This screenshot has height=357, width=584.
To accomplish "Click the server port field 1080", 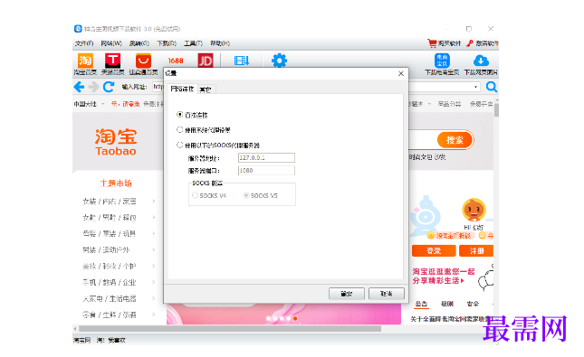I will point(266,170).
